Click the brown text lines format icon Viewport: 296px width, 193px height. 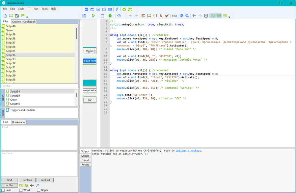click(x=143, y=15)
